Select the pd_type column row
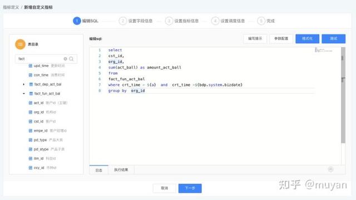 click(46, 140)
